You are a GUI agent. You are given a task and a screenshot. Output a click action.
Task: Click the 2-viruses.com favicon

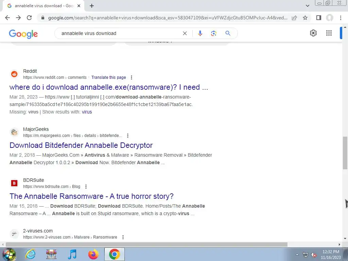point(14,234)
